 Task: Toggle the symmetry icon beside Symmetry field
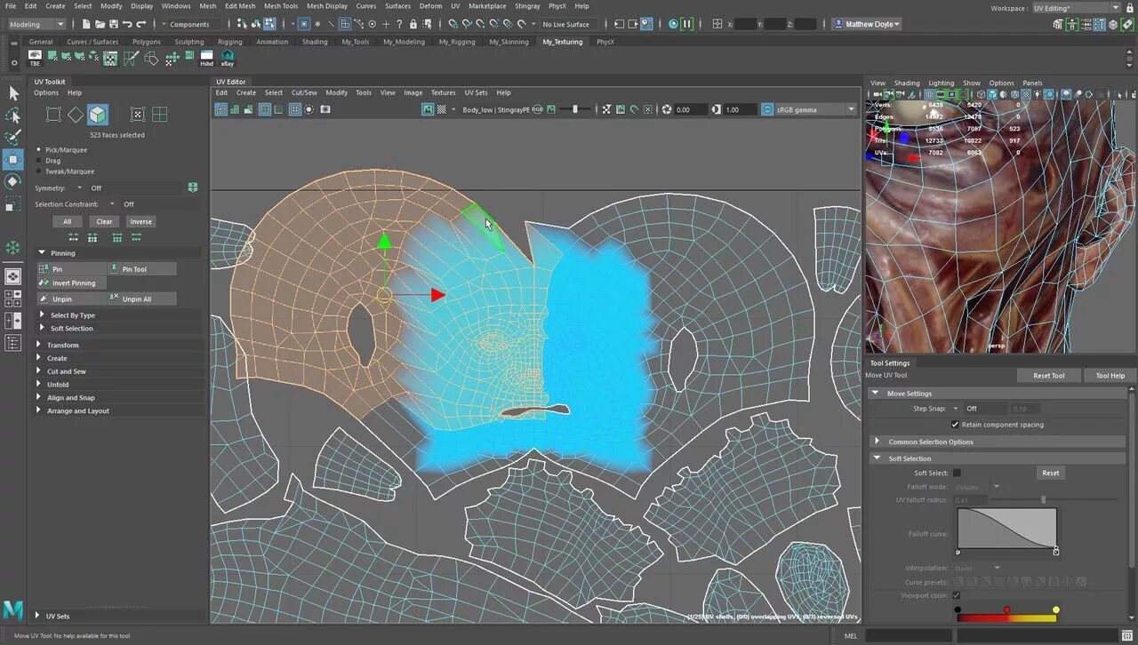coord(193,187)
